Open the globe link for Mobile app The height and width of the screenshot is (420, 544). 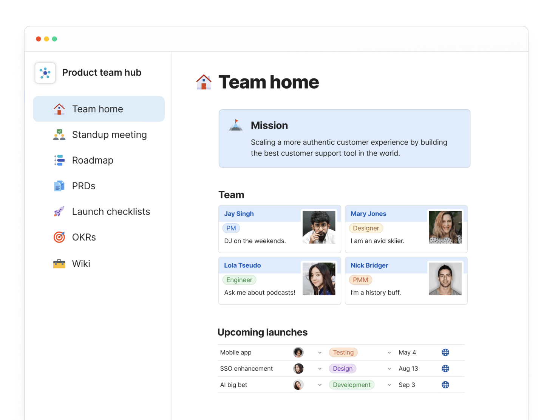[445, 352]
